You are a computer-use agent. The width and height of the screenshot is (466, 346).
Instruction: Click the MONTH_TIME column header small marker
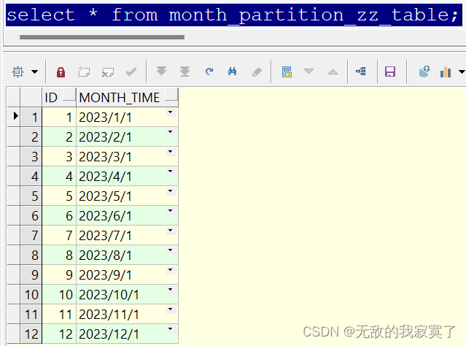click(x=171, y=95)
